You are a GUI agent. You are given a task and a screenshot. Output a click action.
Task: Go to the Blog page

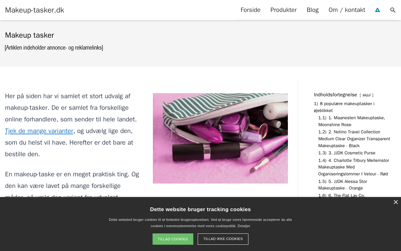313,10
